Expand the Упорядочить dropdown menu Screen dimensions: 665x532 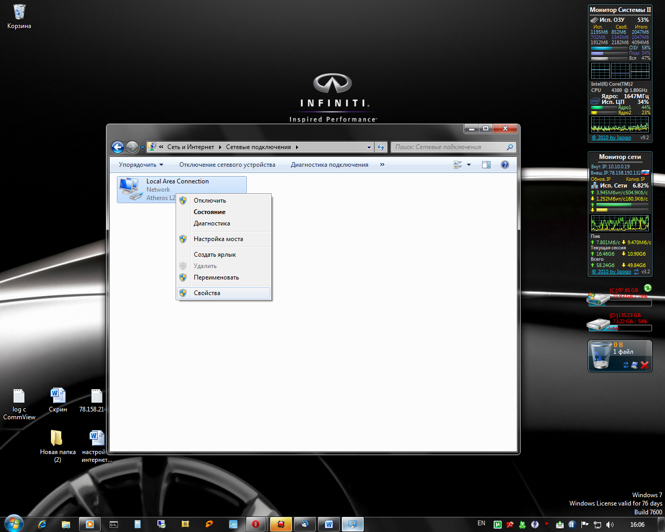pos(141,165)
